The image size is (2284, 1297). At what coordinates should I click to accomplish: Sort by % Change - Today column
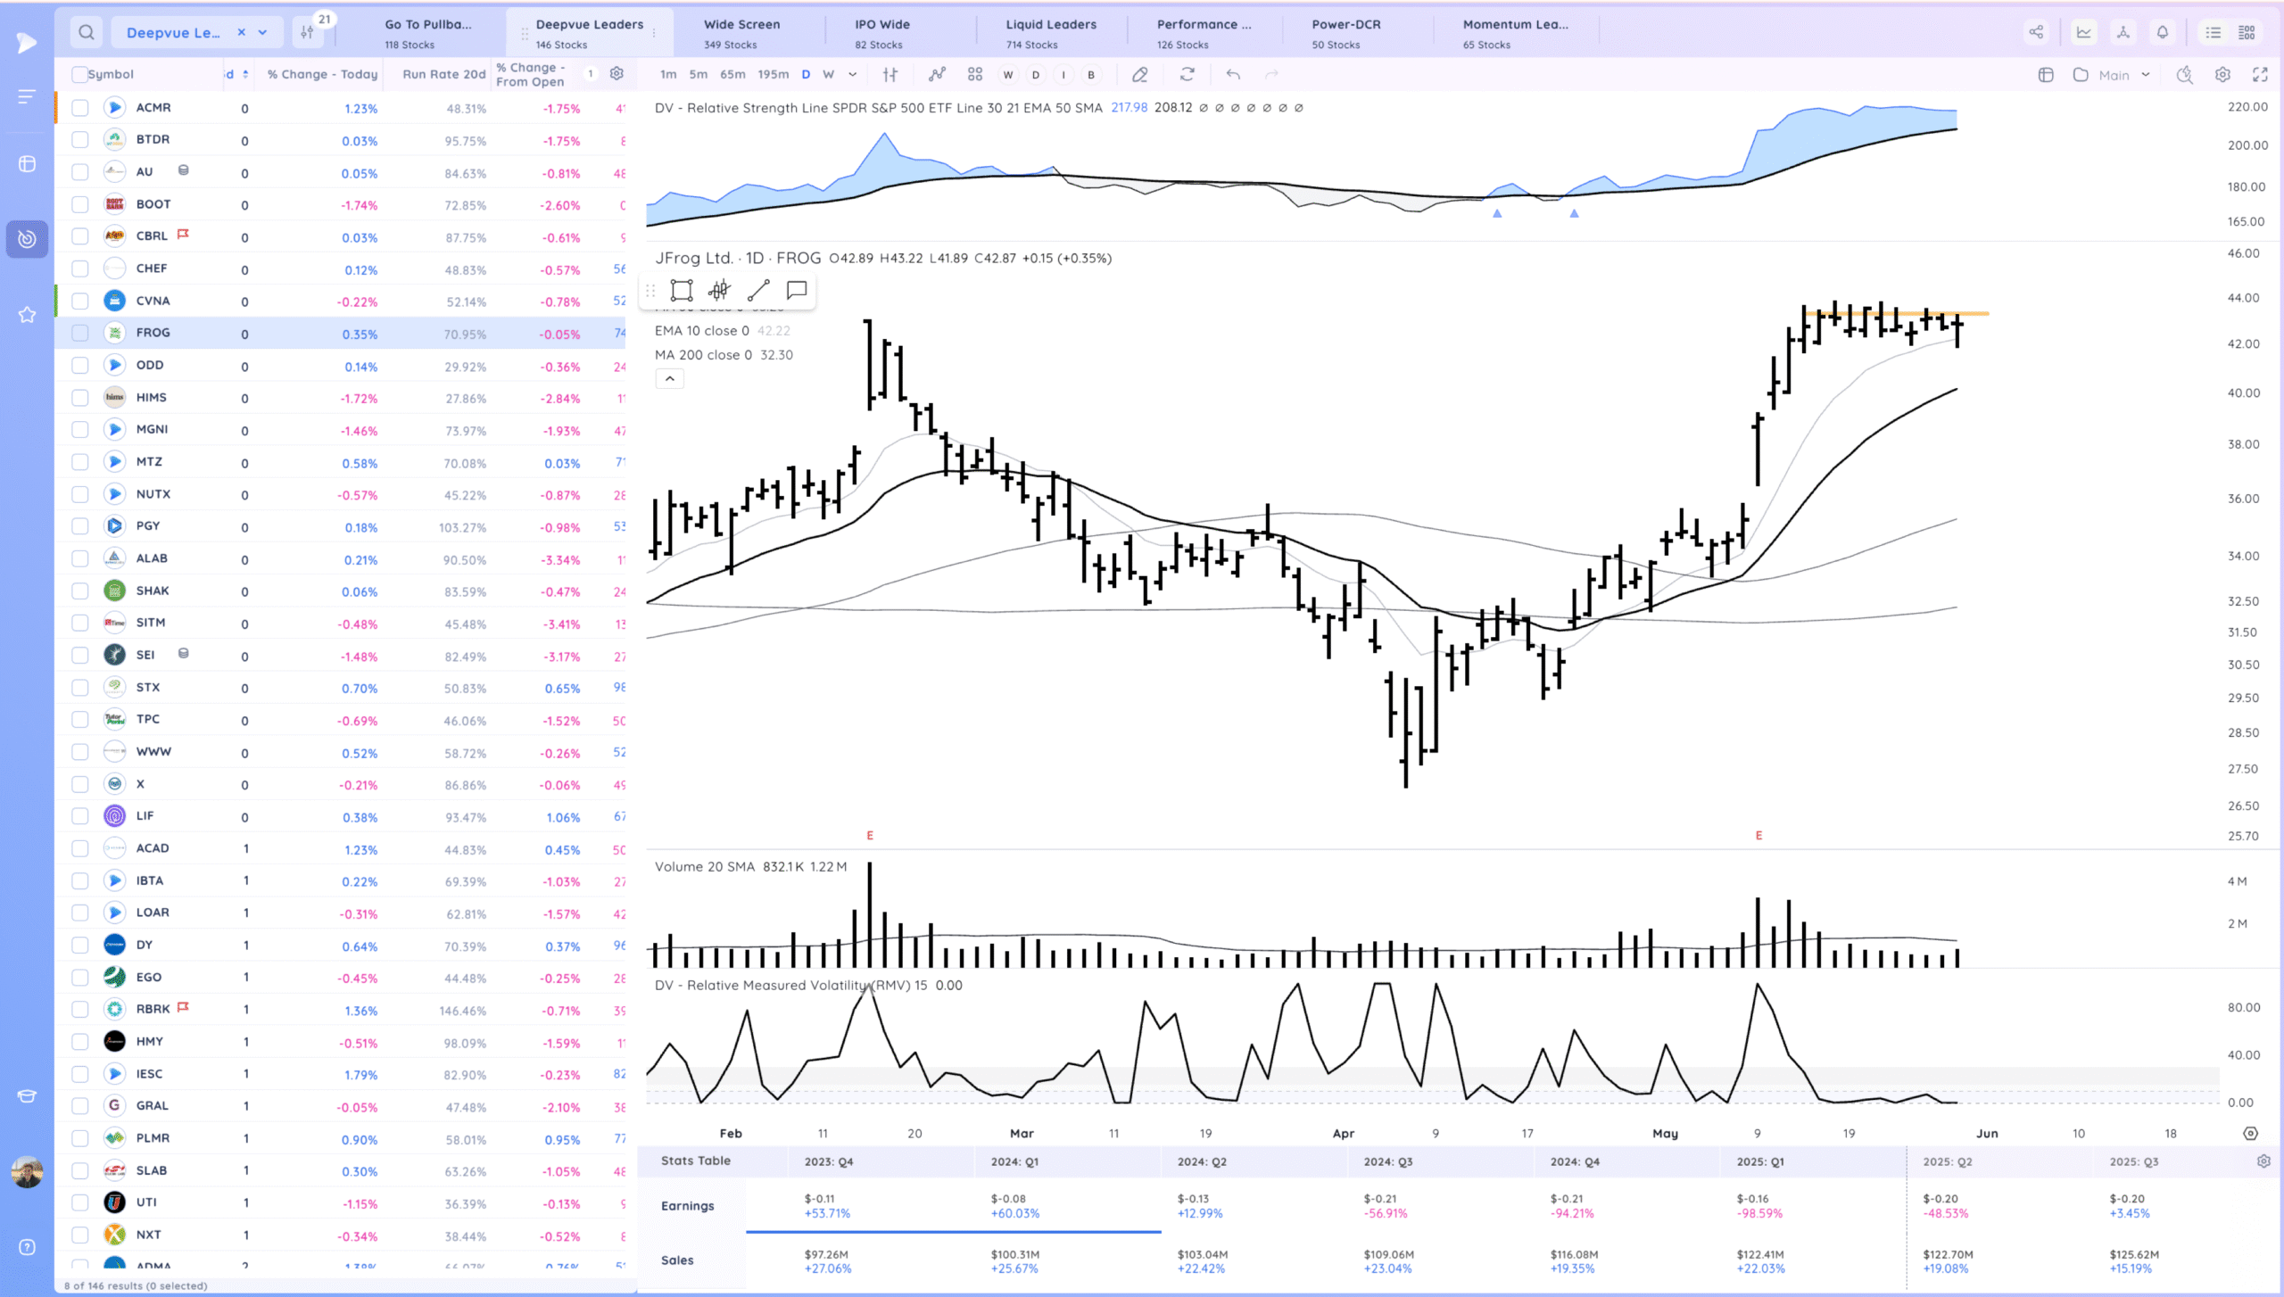point(322,75)
